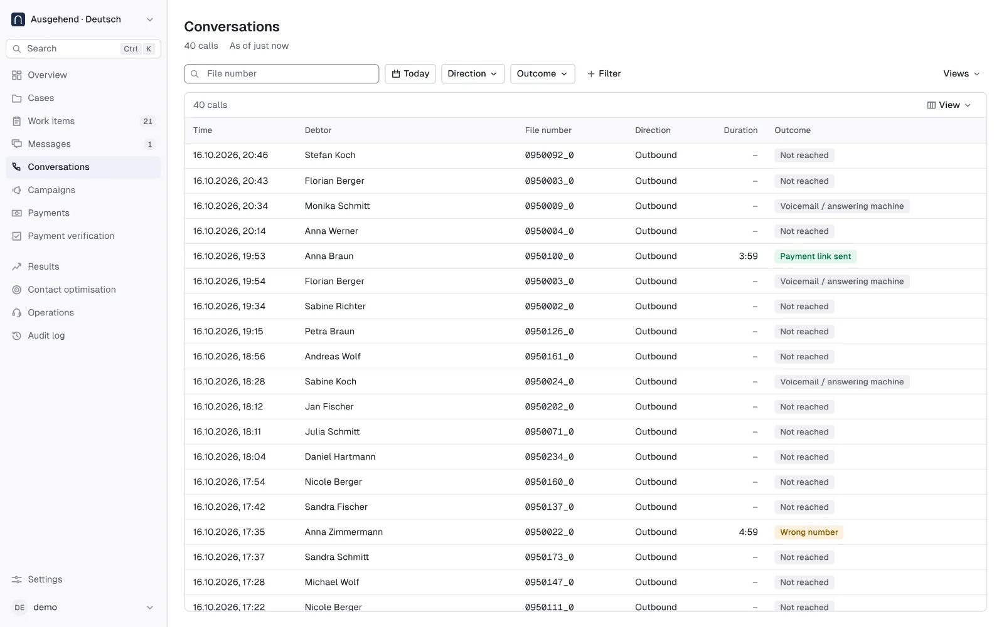This screenshot has height=627, width=1004.
Task: Navigate to Messages
Action: [x=83, y=144]
